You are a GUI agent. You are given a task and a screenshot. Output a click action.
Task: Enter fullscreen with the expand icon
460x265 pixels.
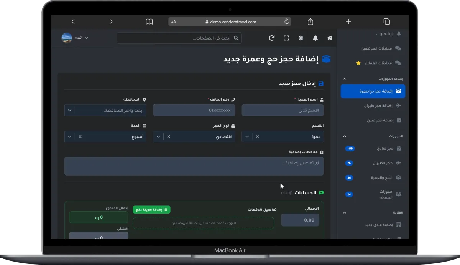click(286, 38)
